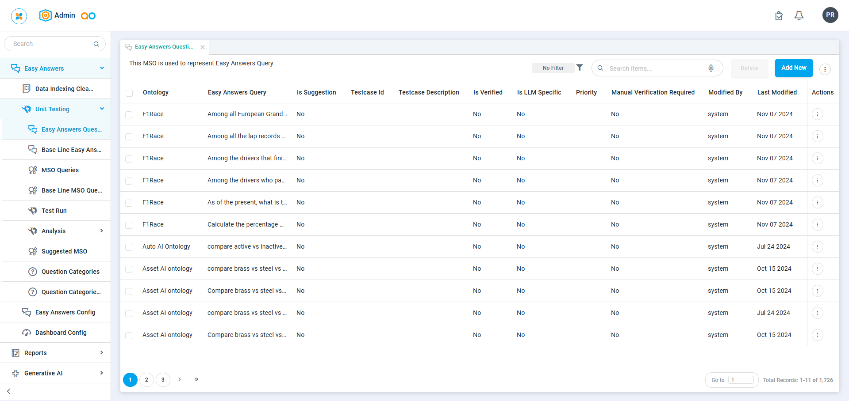Open actions menu for the first F1Race row
Image resolution: width=849 pixels, height=401 pixels.
[x=817, y=114]
